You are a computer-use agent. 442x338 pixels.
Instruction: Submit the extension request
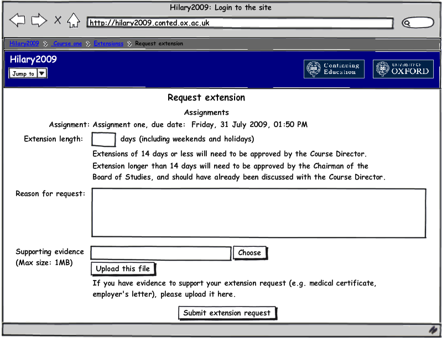coord(227,313)
